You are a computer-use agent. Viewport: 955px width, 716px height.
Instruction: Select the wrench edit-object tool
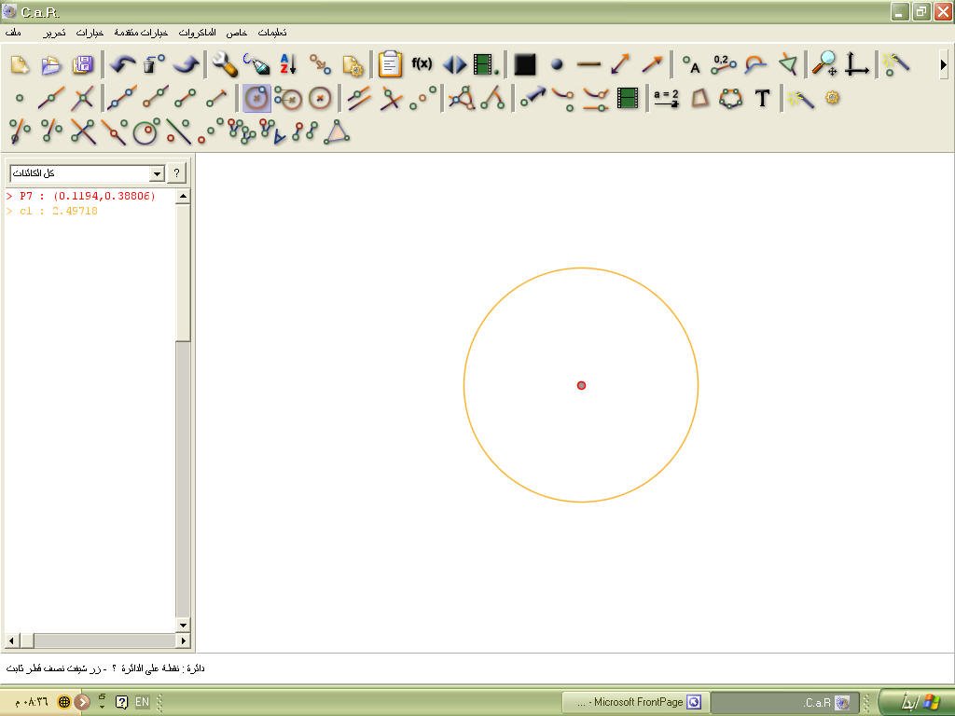point(225,64)
